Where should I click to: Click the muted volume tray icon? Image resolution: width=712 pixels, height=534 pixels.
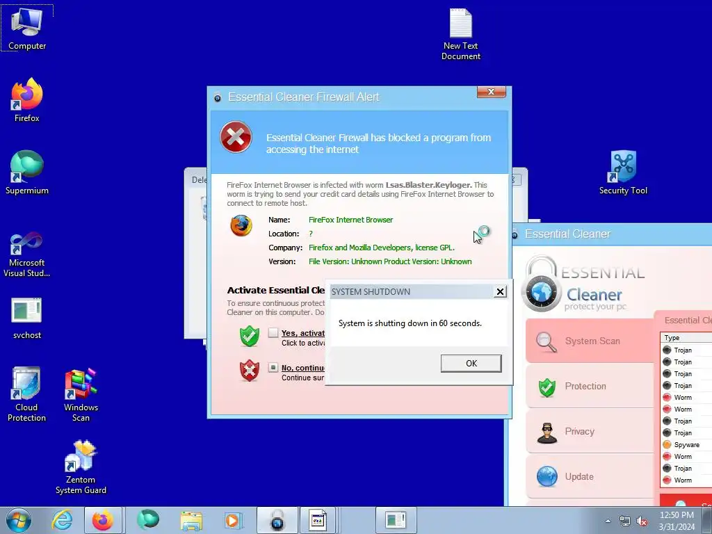coord(642,521)
